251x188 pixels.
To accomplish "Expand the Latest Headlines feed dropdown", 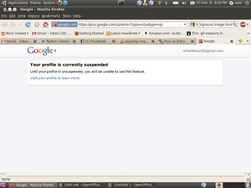I will (x=124, y=33).
